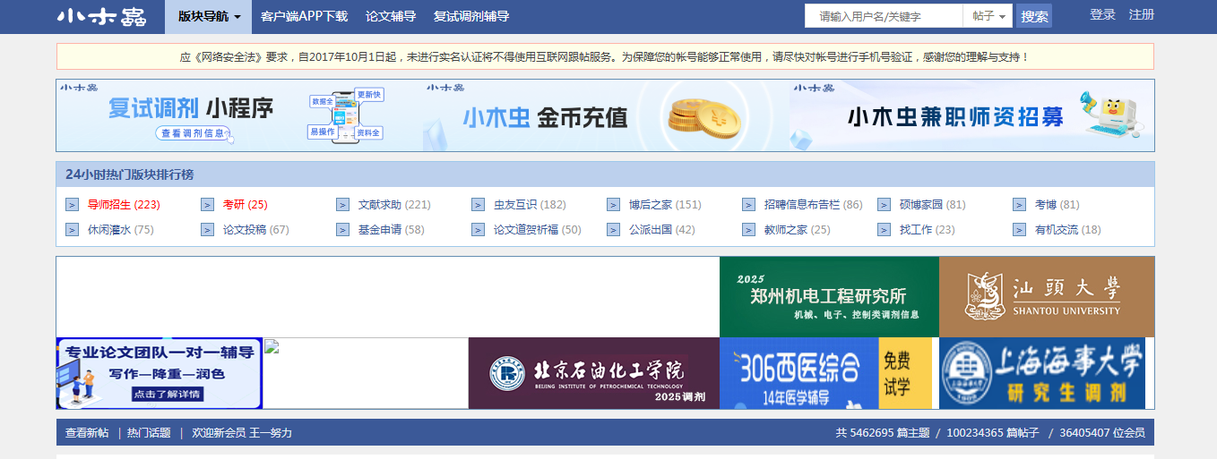This screenshot has width=1217, height=459.
Task: Open the 小木虫兼职师资招募 banner
Action: (971, 115)
